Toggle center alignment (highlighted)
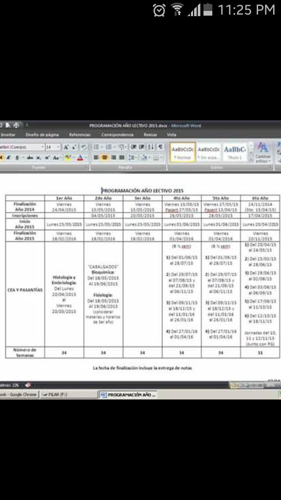Image resolution: width=281 pixels, height=500 pixels. (x=105, y=157)
